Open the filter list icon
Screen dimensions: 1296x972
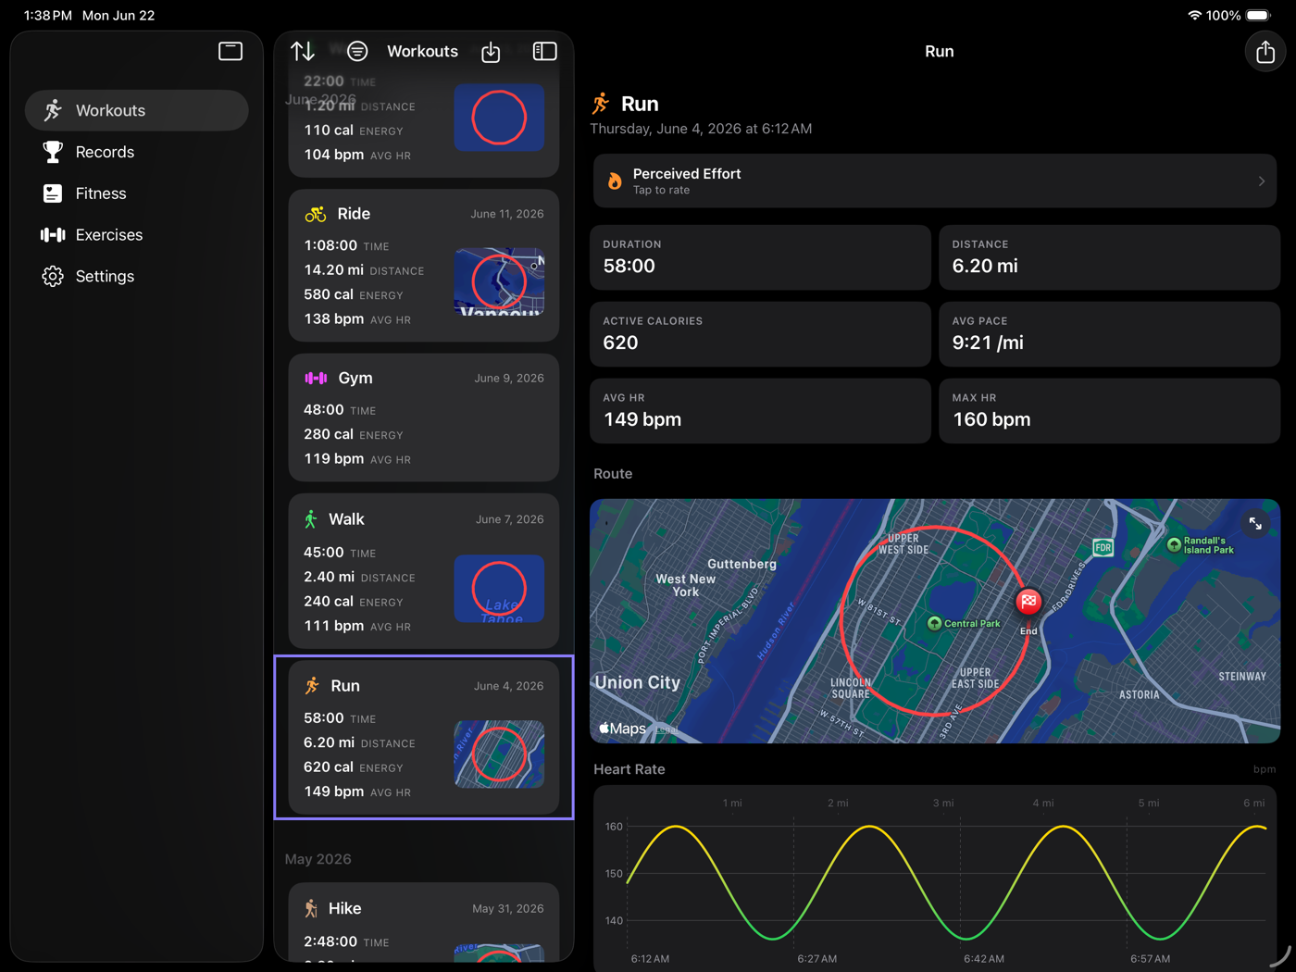click(357, 51)
